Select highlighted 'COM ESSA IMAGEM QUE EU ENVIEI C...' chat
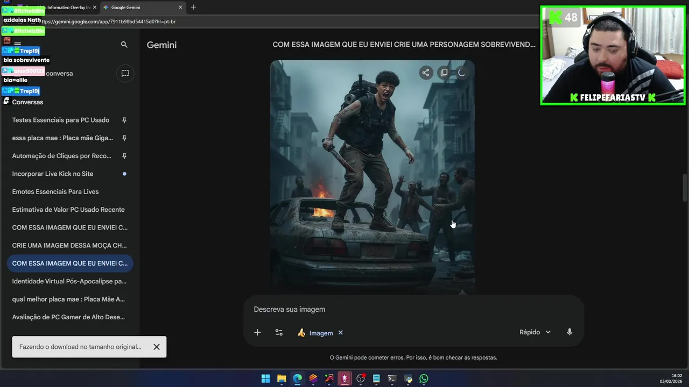Image resolution: width=689 pixels, height=387 pixels. [x=70, y=263]
